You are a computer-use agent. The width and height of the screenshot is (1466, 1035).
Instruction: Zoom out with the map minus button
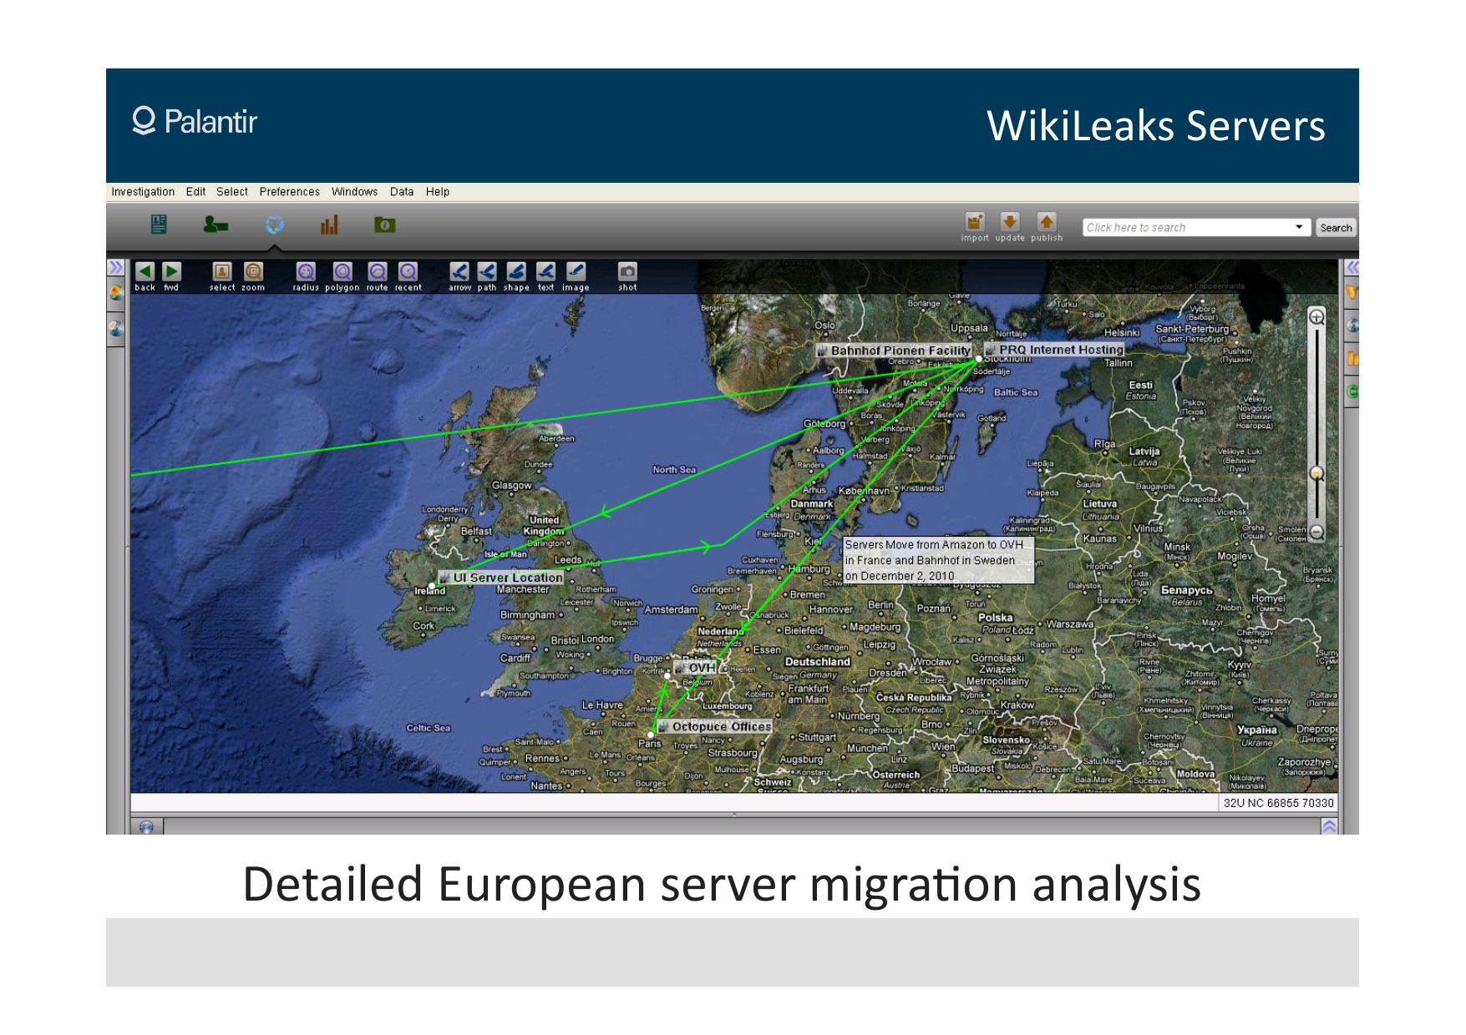(x=1316, y=532)
